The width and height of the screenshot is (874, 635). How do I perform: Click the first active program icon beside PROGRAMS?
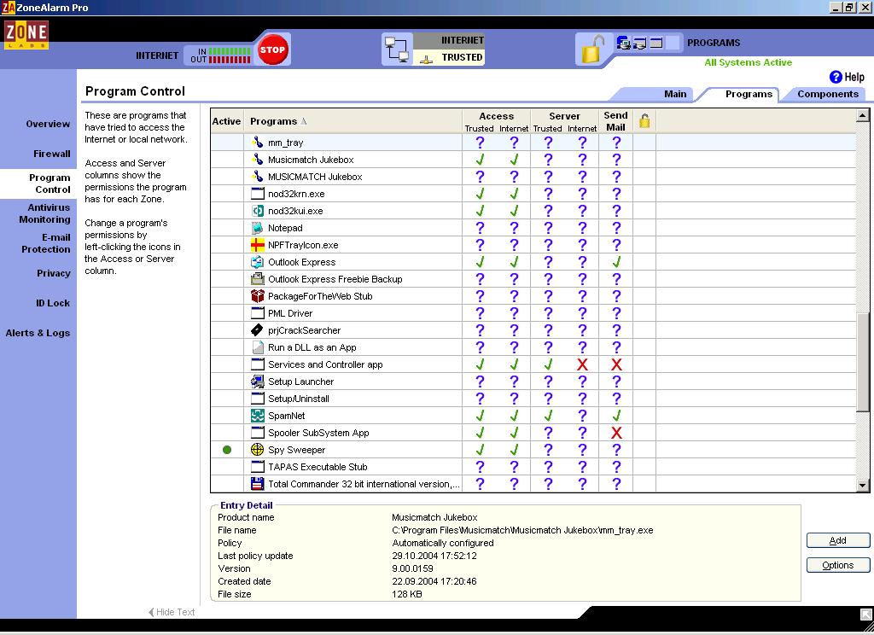(x=624, y=43)
